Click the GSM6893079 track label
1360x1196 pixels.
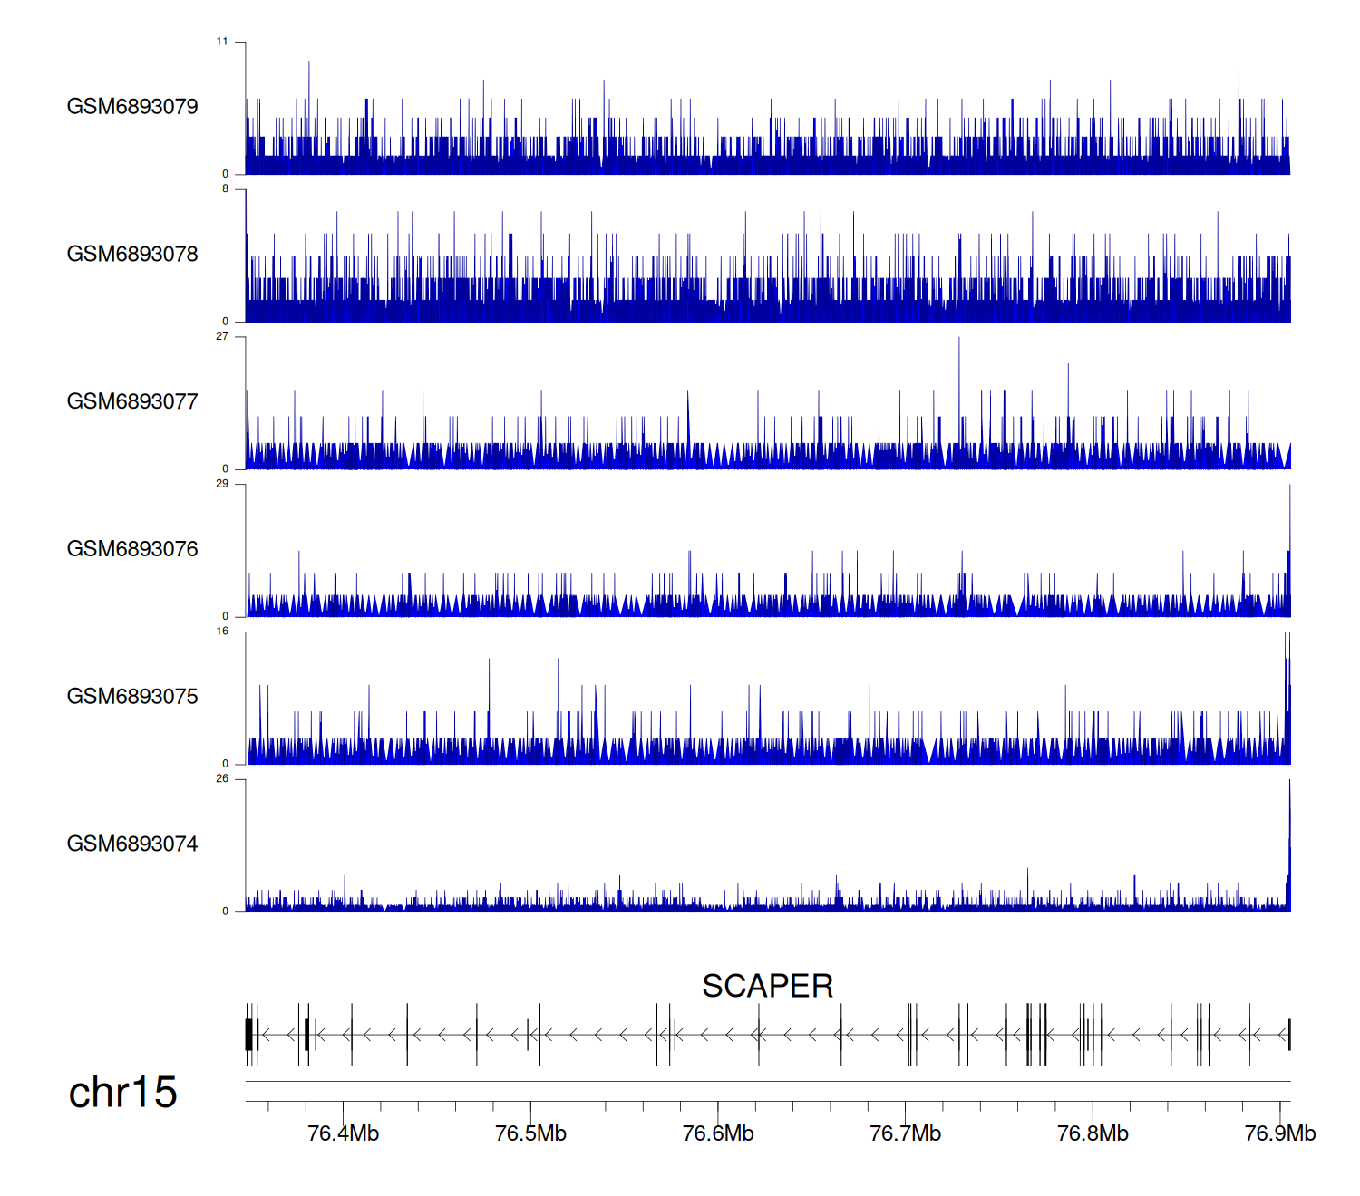(132, 107)
